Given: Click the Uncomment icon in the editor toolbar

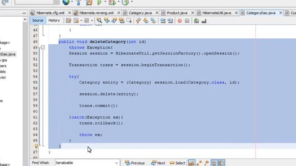Looking at the screenshot, I should point(204,21).
